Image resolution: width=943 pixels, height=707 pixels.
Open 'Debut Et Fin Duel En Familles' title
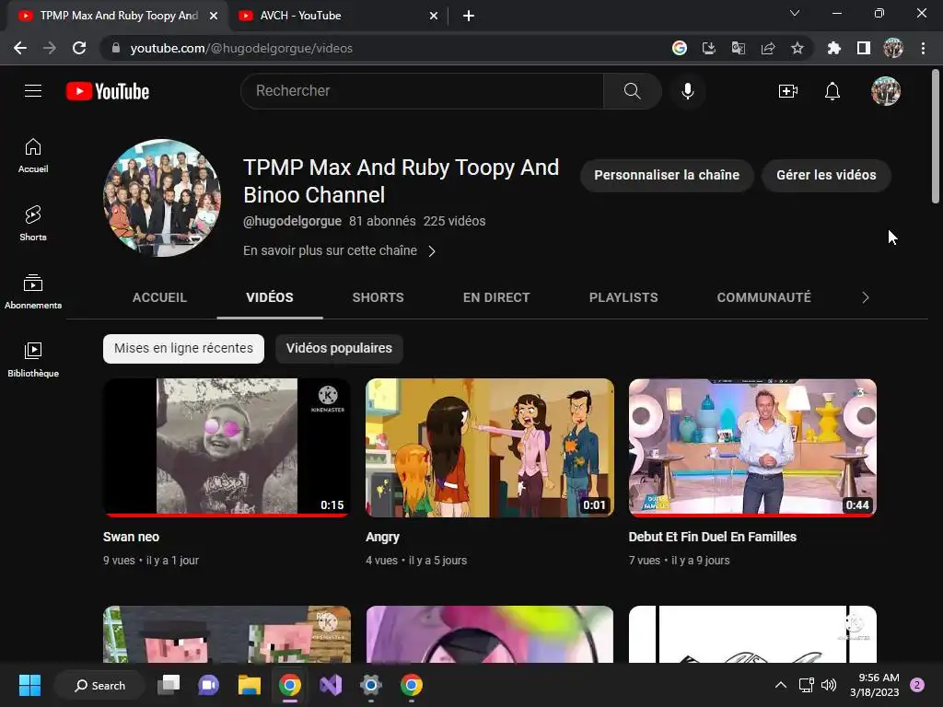pos(712,537)
